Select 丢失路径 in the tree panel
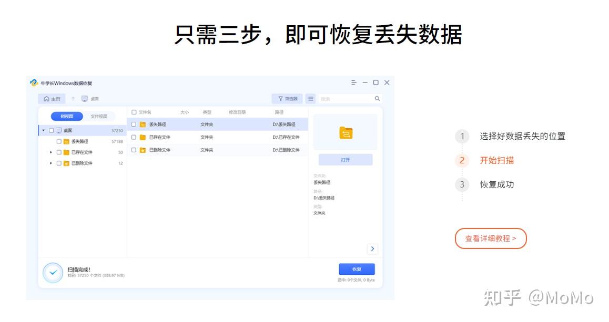The width and height of the screenshot is (609, 322). [x=79, y=141]
